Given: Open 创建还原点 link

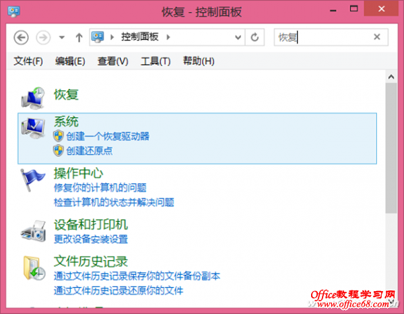Looking at the screenshot, I should pos(90,150).
